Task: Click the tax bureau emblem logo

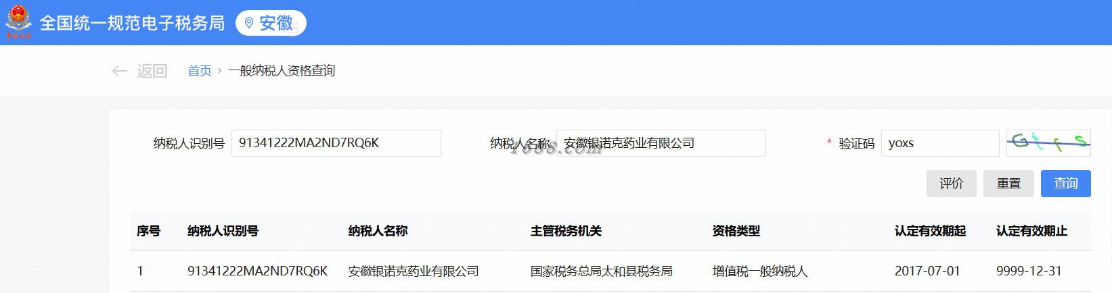Action: (x=18, y=22)
